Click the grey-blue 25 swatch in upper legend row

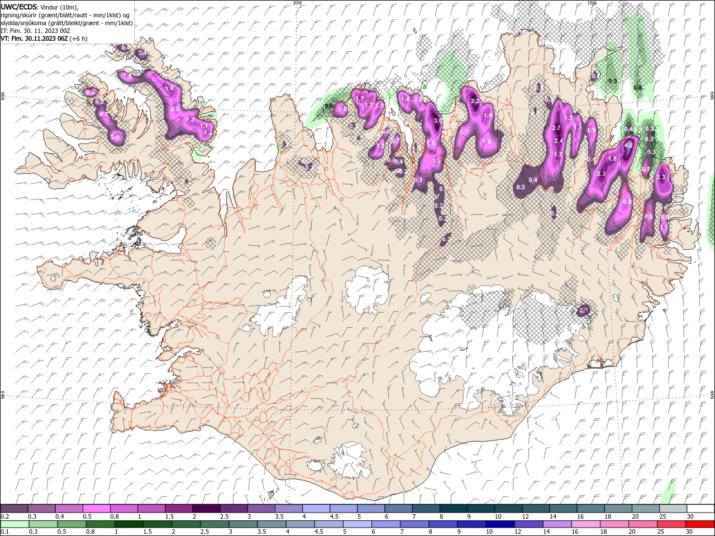click(x=673, y=509)
